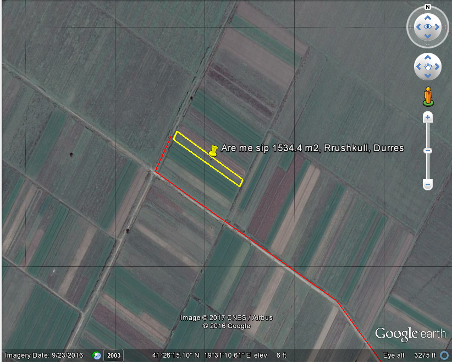Click the eye icon in look joystick

point(428,27)
